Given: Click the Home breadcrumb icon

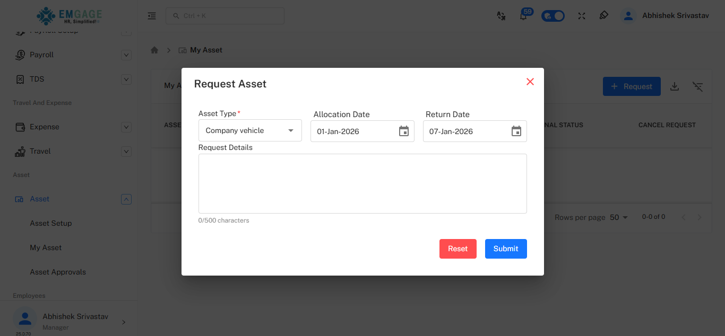Looking at the screenshot, I should click(x=154, y=49).
